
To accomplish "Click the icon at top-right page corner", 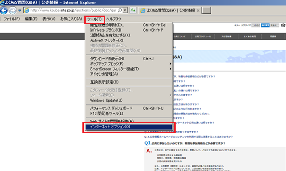I will [x=283, y=25].
